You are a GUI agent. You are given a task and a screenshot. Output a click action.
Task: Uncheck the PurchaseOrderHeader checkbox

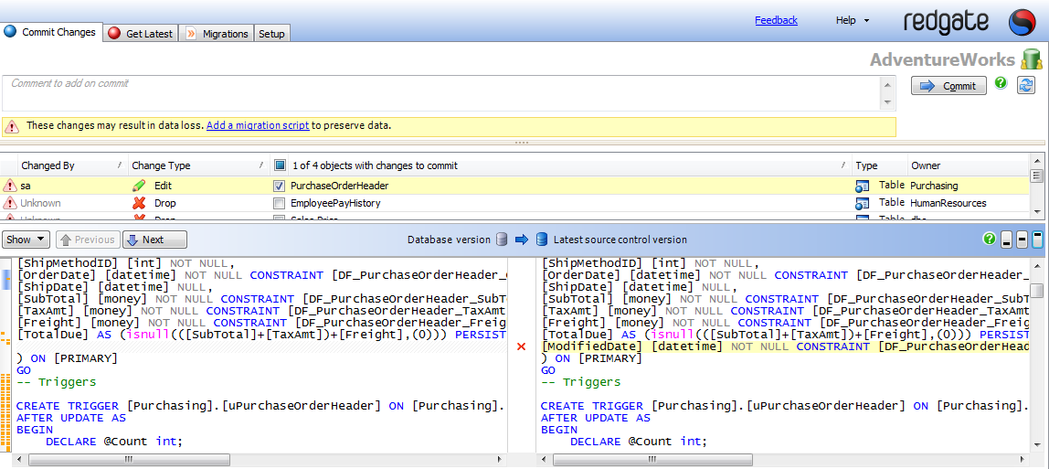point(280,186)
